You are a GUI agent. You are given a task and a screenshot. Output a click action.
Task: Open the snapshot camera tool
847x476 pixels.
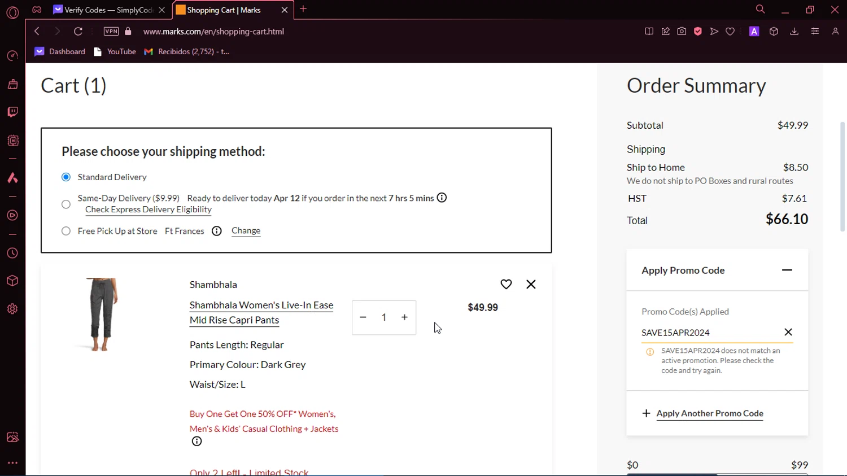(682, 32)
